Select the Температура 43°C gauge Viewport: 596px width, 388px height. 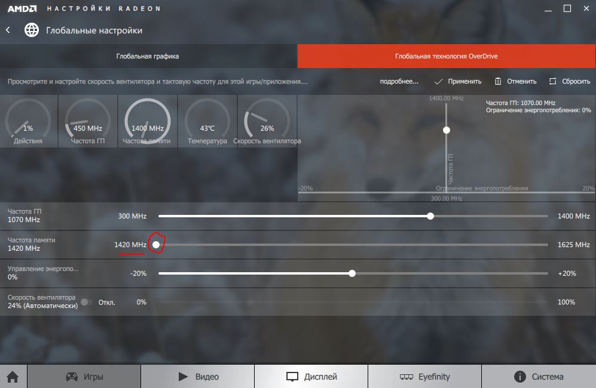207,121
